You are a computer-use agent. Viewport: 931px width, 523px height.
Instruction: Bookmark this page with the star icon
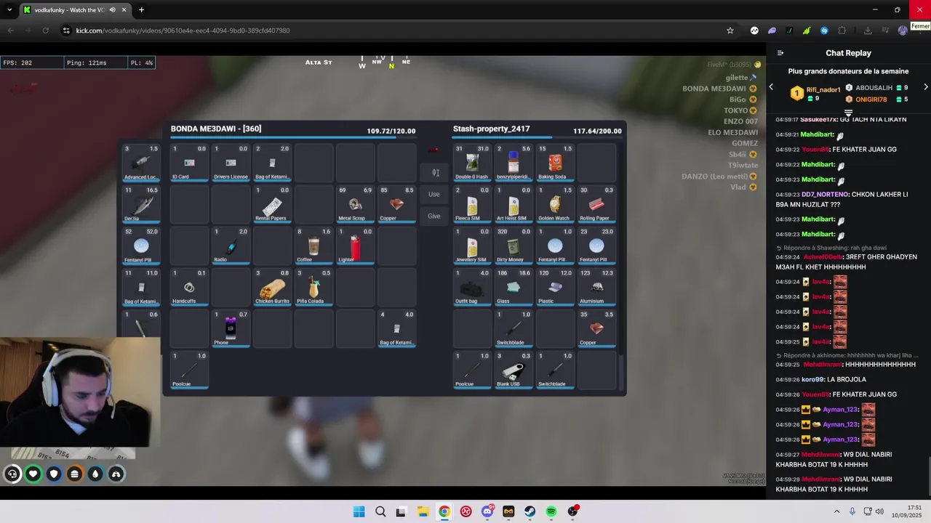pyautogui.click(x=730, y=31)
